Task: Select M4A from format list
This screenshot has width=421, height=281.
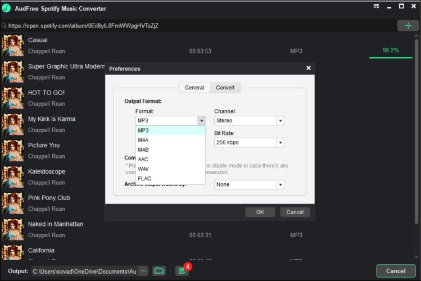Action: click(170, 140)
